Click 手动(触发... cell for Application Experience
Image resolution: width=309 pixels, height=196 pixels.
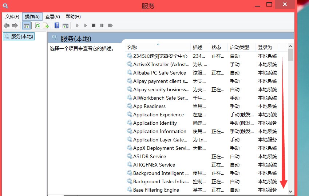coord(242,115)
